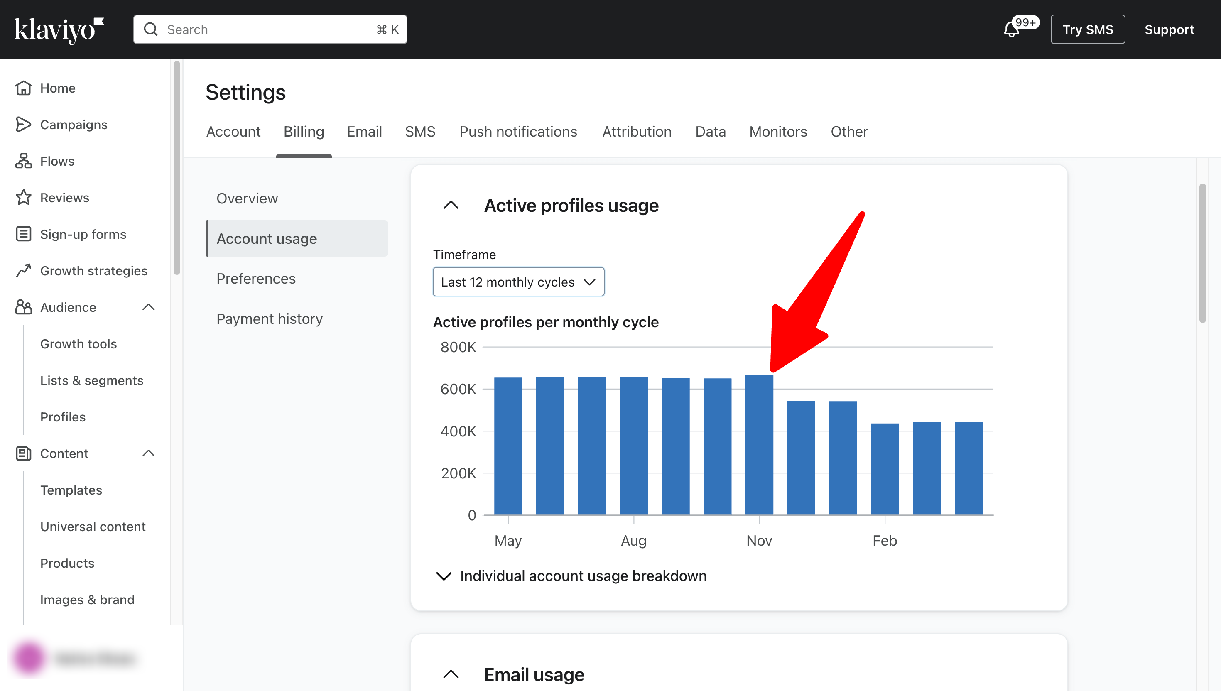
Task: Click the Flows sidebar icon
Action: tap(23, 161)
